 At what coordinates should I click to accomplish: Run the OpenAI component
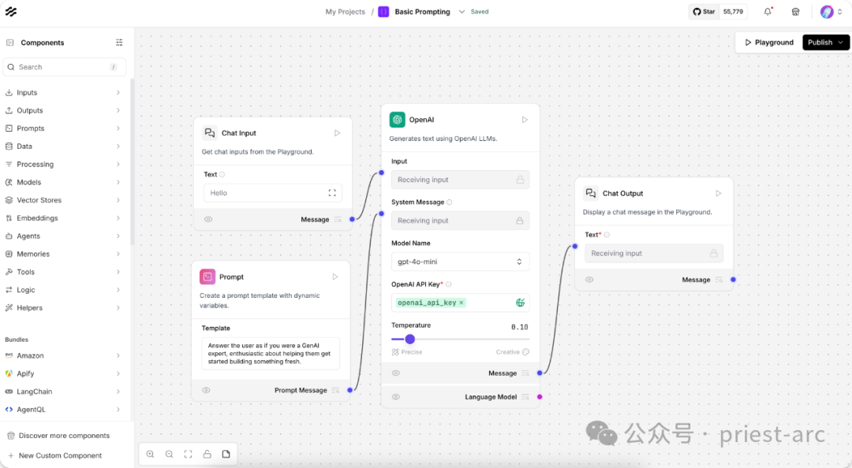coord(525,120)
